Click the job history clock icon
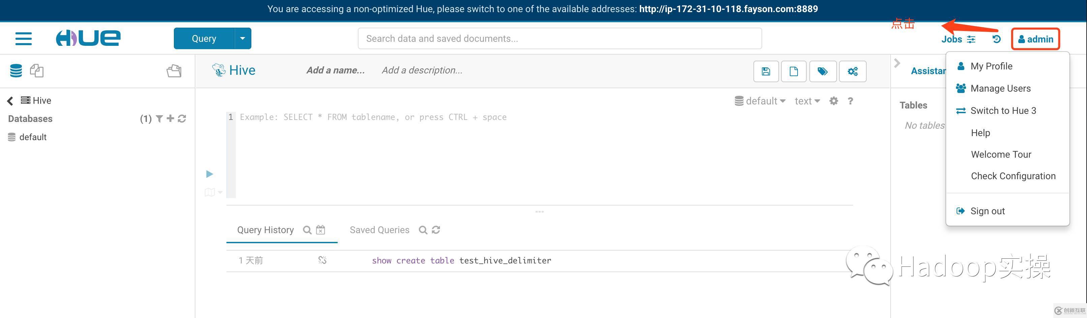 tap(996, 39)
